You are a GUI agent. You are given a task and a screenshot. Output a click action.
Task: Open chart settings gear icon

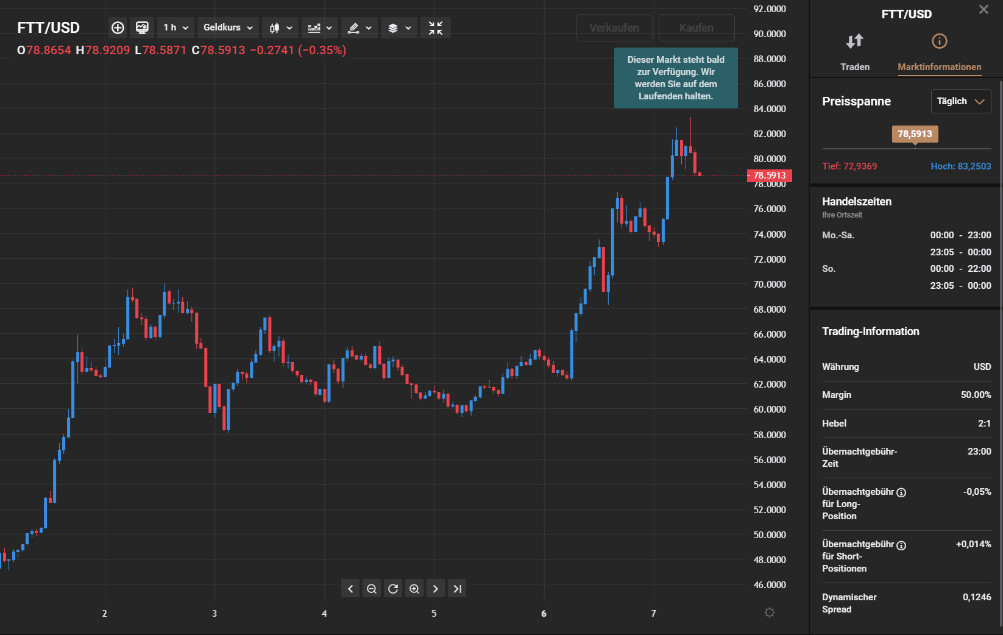(770, 612)
